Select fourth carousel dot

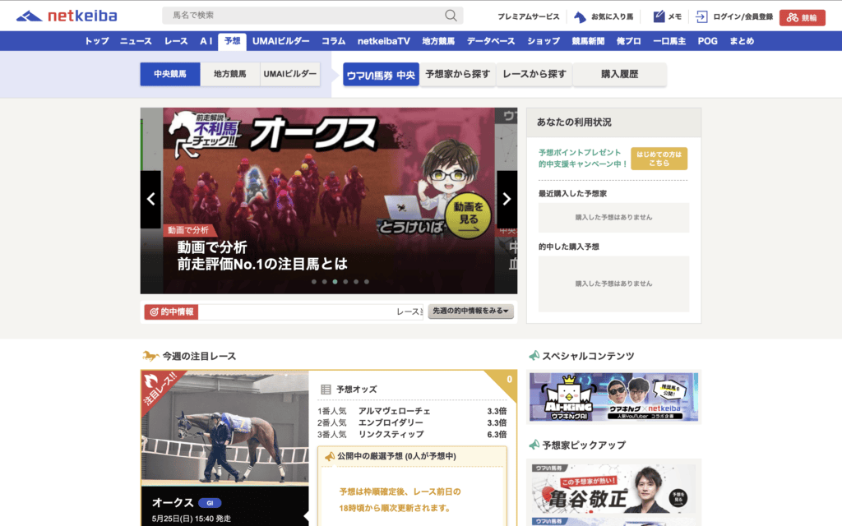point(345,282)
